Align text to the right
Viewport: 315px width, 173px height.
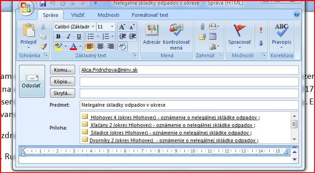point(110,47)
